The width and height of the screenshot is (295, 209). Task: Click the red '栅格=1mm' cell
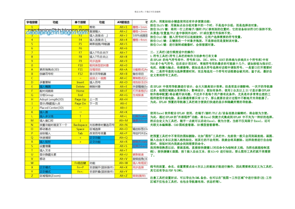pyautogui.click(x=140, y=27)
